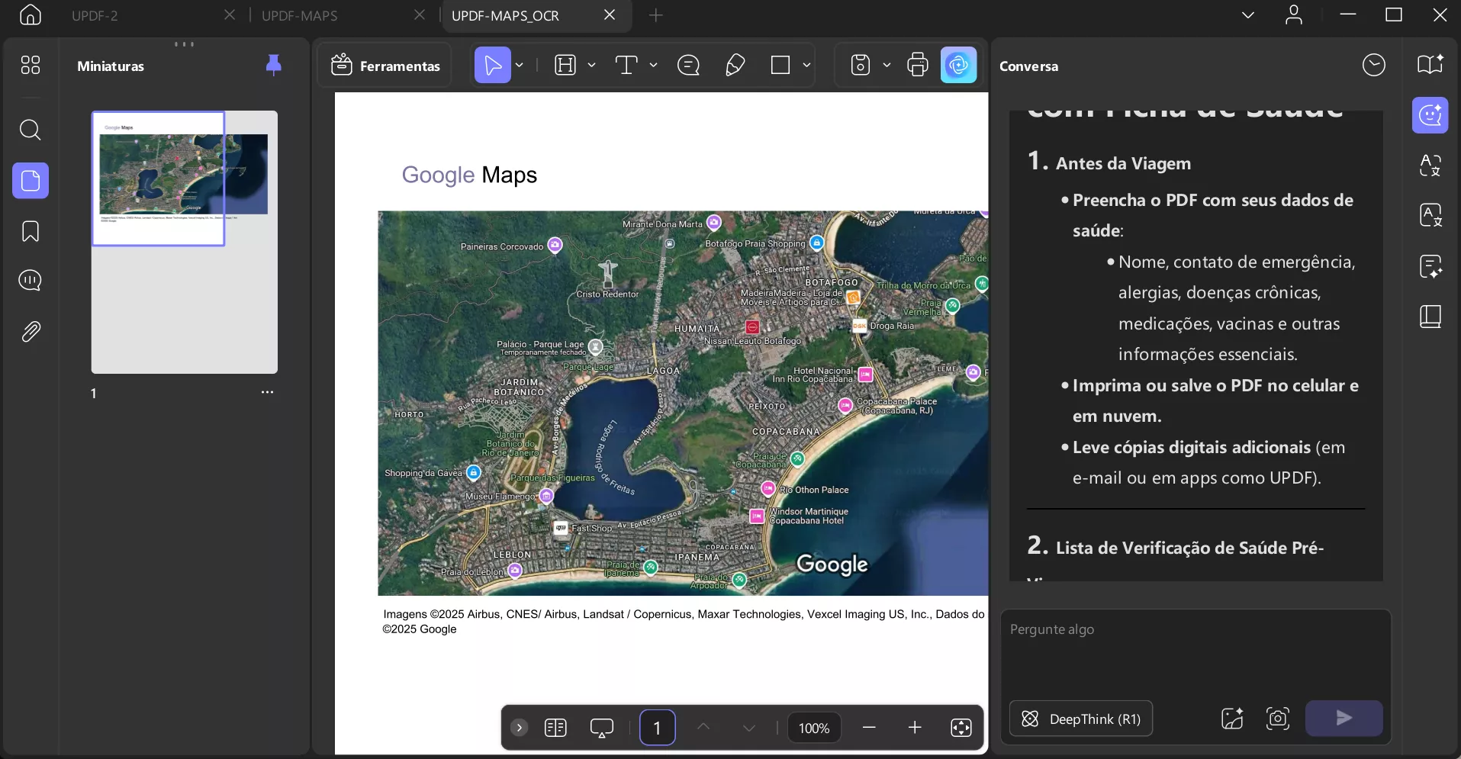This screenshot has width=1461, height=759.
Task: Open the reading mode book icon
Action: pos(1430,317)
